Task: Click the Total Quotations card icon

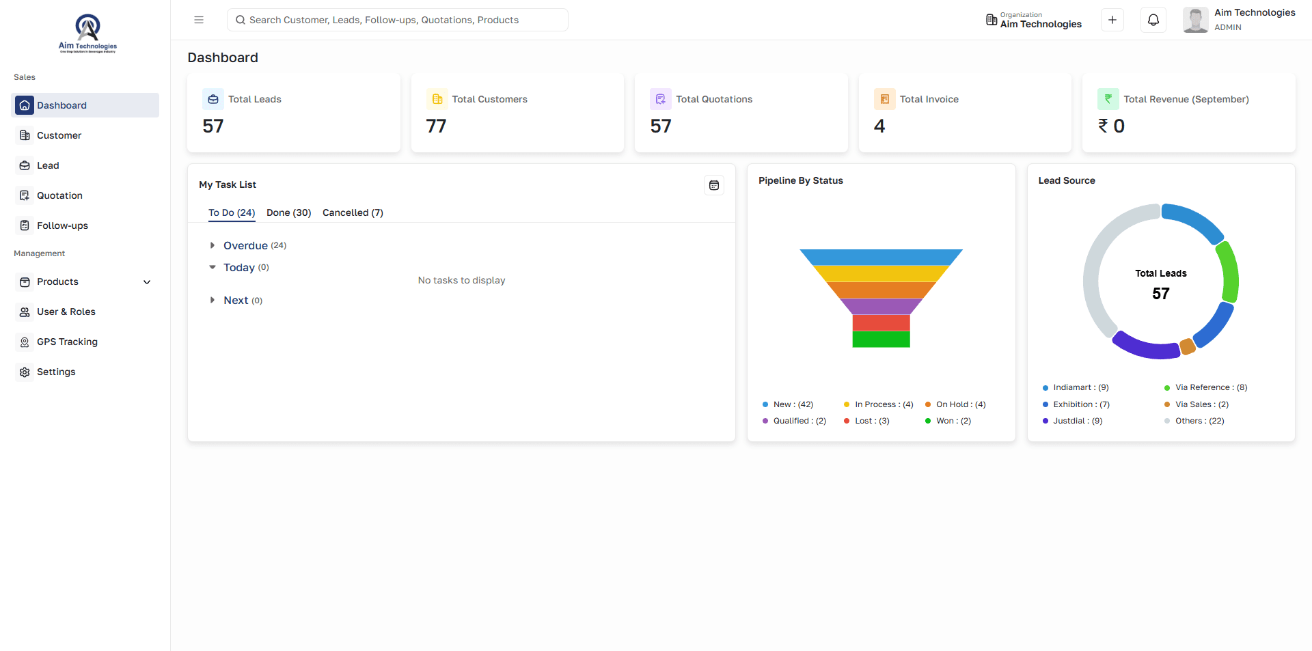Action: pos(661,99)
